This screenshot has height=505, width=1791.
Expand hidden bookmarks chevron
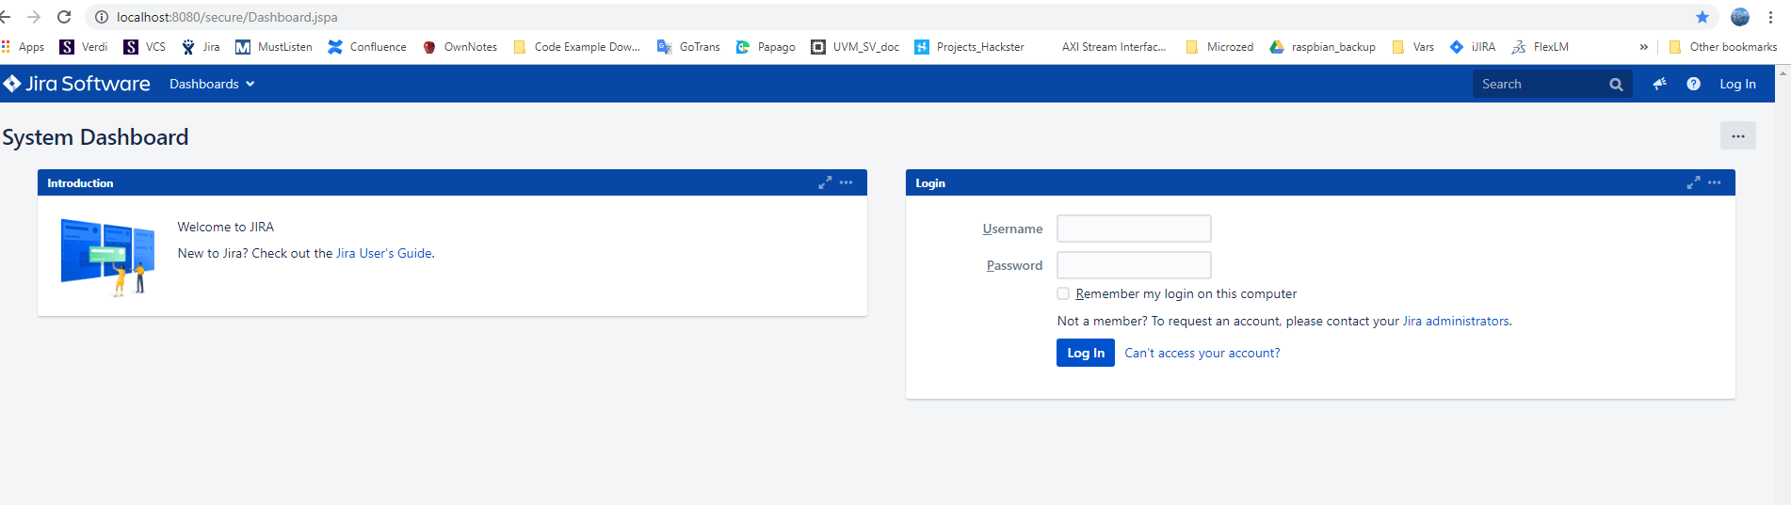[1644, 47]
